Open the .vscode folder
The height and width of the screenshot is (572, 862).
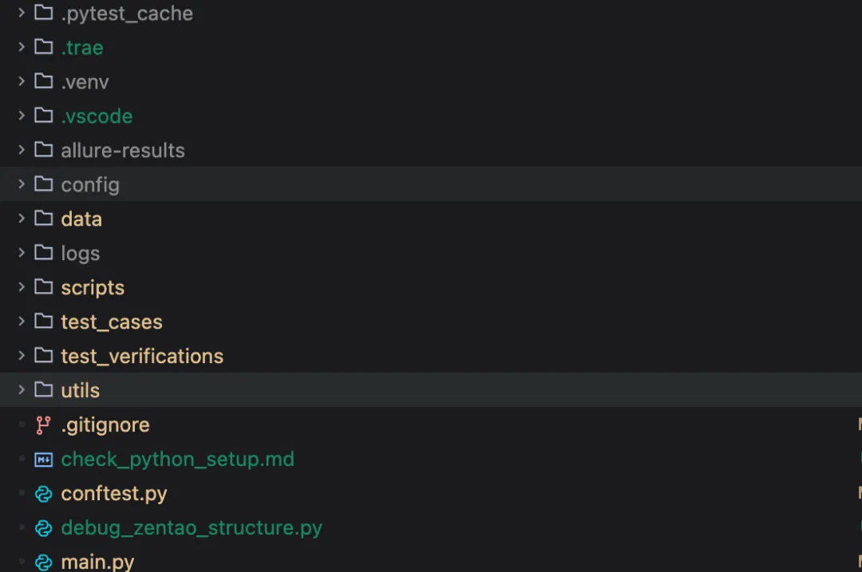tap(97, 116)
